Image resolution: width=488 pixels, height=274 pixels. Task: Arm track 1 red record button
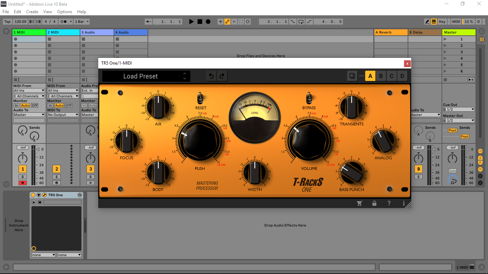coord(23,183)
